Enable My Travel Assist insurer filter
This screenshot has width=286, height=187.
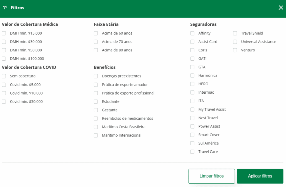[x=192, y=109]
